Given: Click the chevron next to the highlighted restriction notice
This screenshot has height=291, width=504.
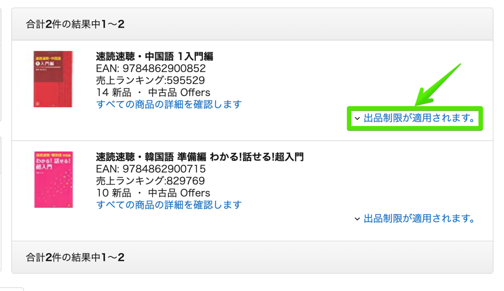Looking at the screenshot, I should (357, 118).
